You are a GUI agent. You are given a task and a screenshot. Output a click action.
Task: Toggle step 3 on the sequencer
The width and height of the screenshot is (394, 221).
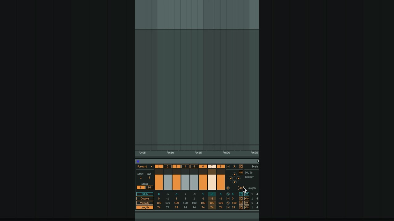[x=176, y=166]
